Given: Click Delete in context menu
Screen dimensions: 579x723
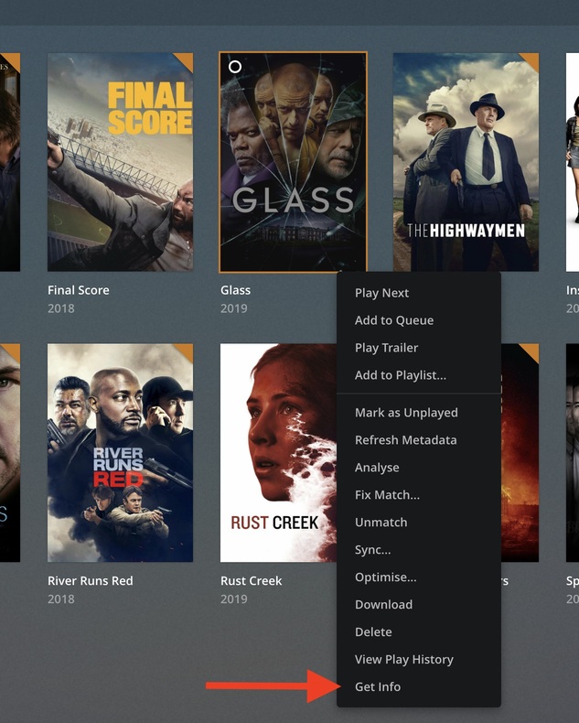Looking at the screenshot, I should tap(373, 631).
